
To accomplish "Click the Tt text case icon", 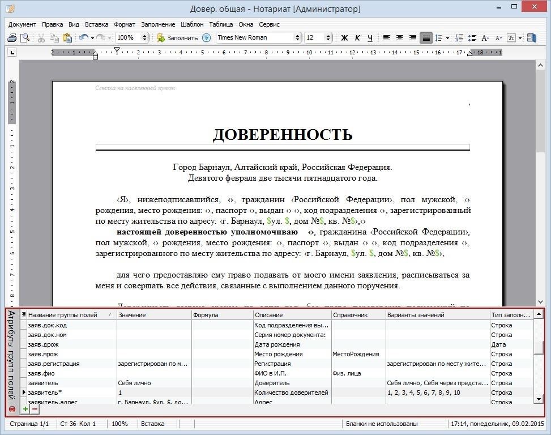I will click(511, 37).
